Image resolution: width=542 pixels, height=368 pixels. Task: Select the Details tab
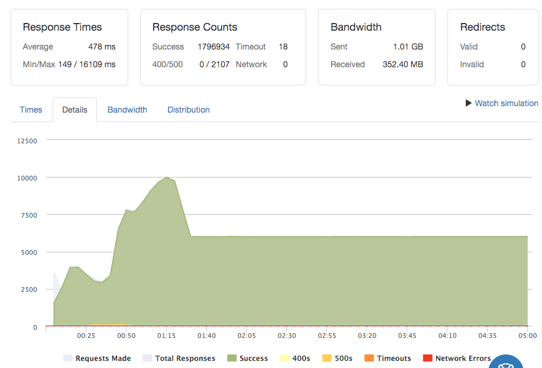point(74,110)
